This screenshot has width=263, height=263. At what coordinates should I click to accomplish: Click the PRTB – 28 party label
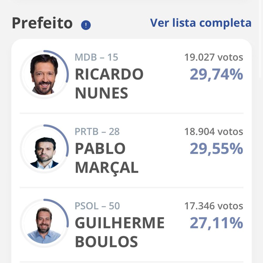pos(97,132)
